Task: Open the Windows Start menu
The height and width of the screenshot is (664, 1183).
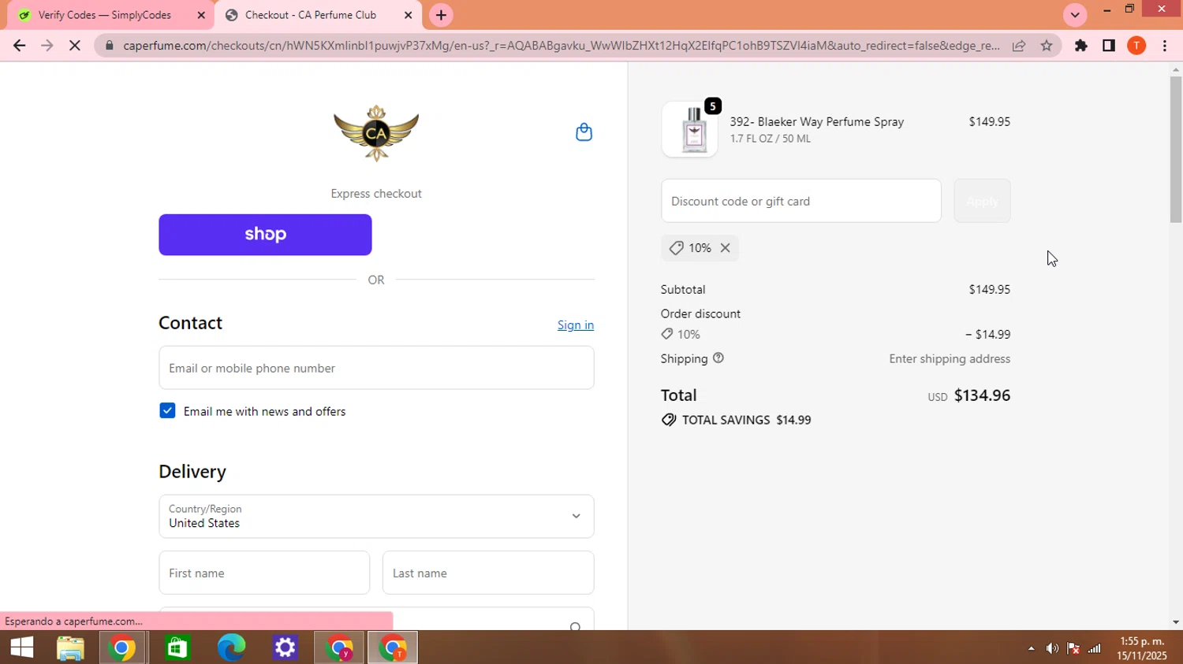Action: point(21,647)
